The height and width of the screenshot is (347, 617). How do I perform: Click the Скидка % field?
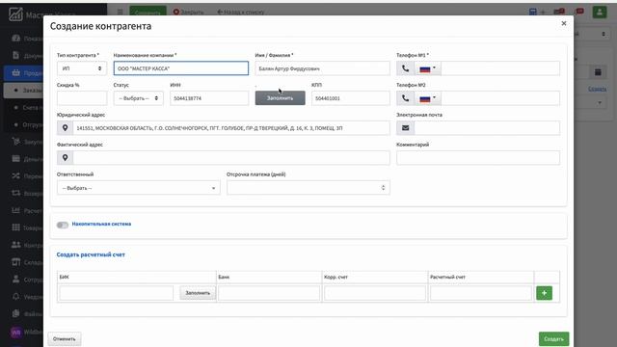click(81, 98)
